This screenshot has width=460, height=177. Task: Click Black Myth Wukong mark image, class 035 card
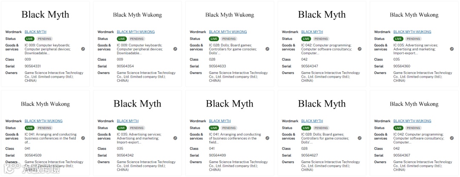[414, 14]
